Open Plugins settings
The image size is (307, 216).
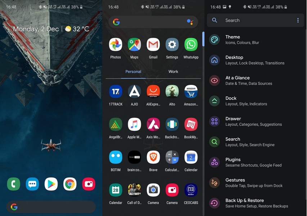pyautogui.click(x=256, y=162)
